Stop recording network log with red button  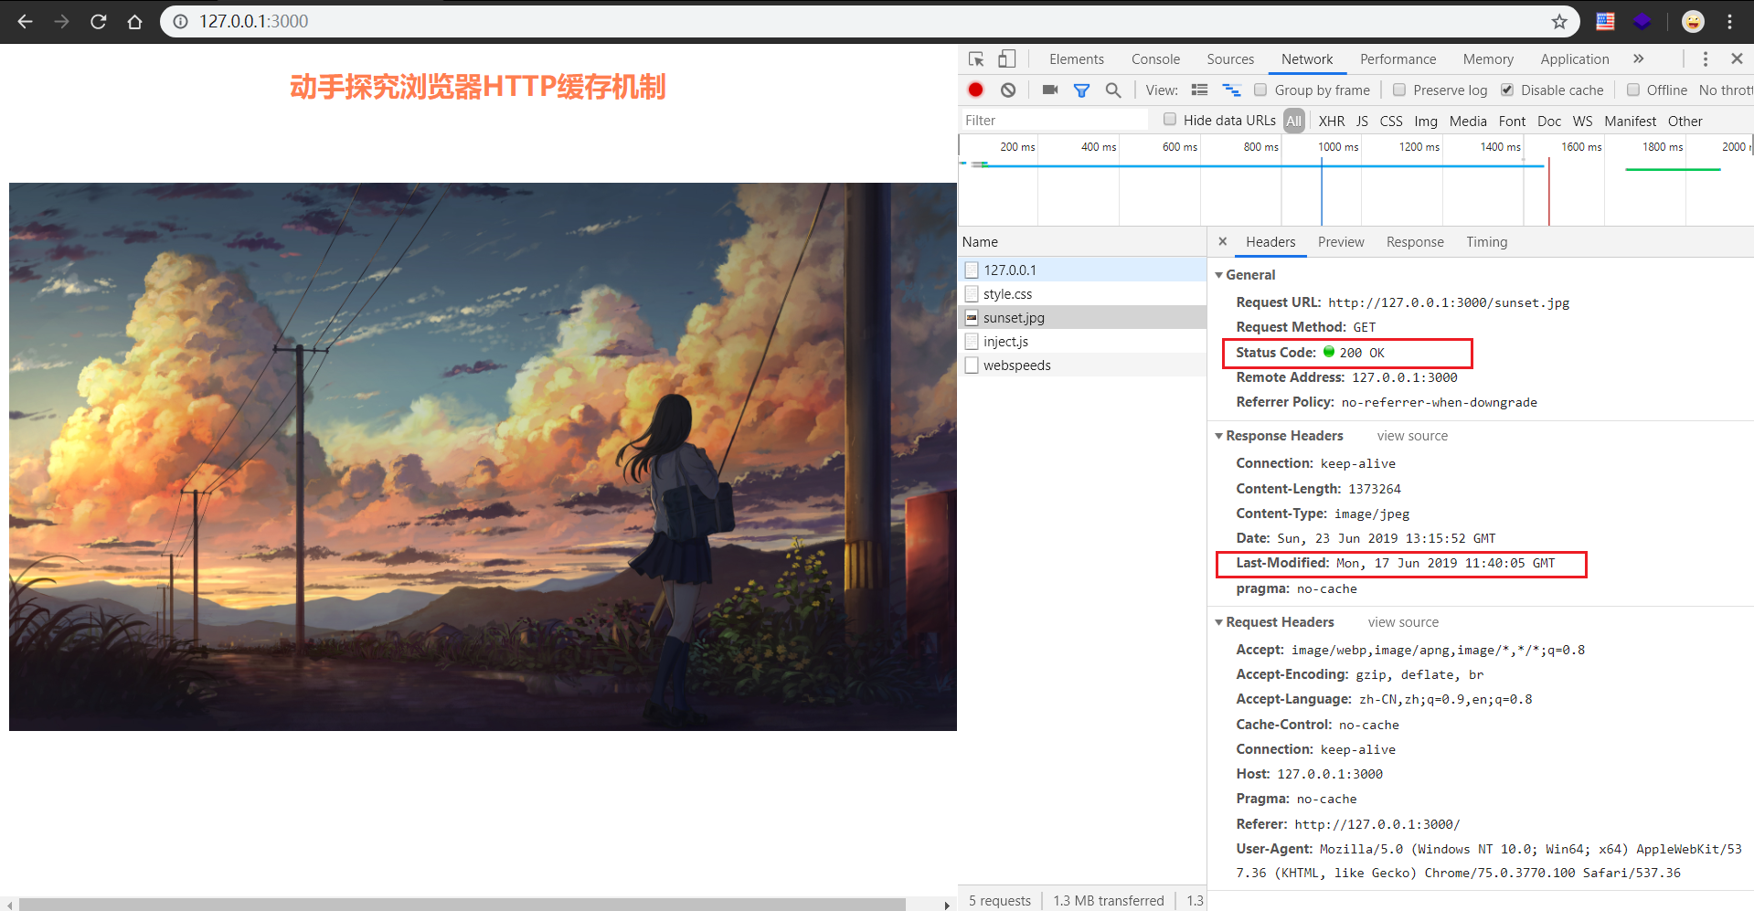coord(976,90)
